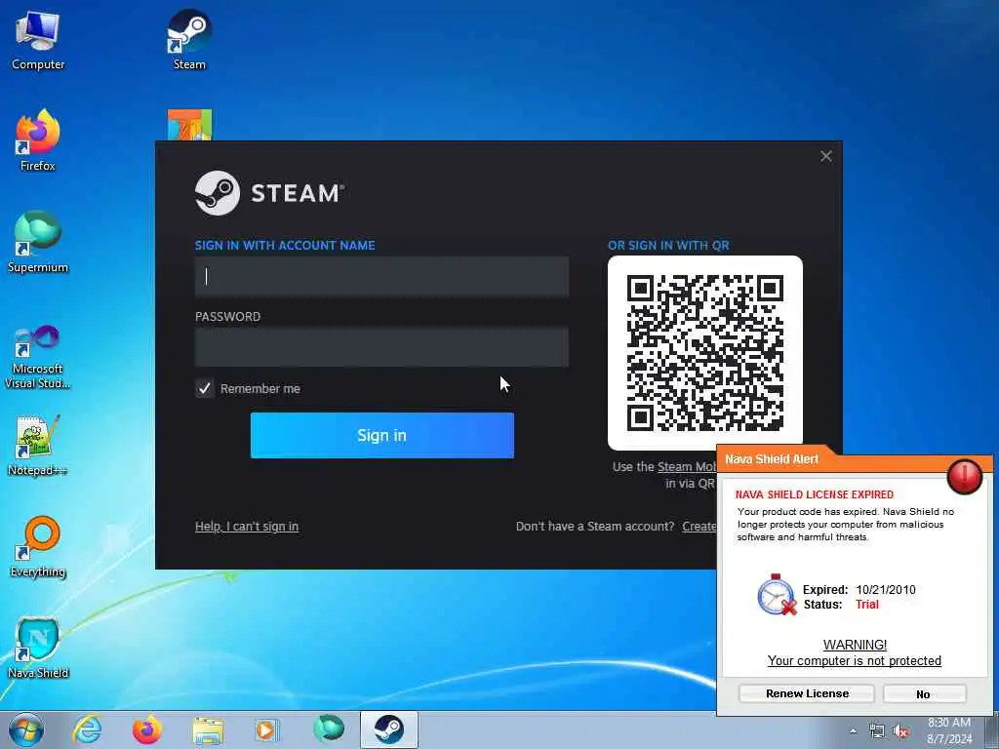Open the Windows Start menu
The height and width of the screenshot is (749, 999).
26,729
